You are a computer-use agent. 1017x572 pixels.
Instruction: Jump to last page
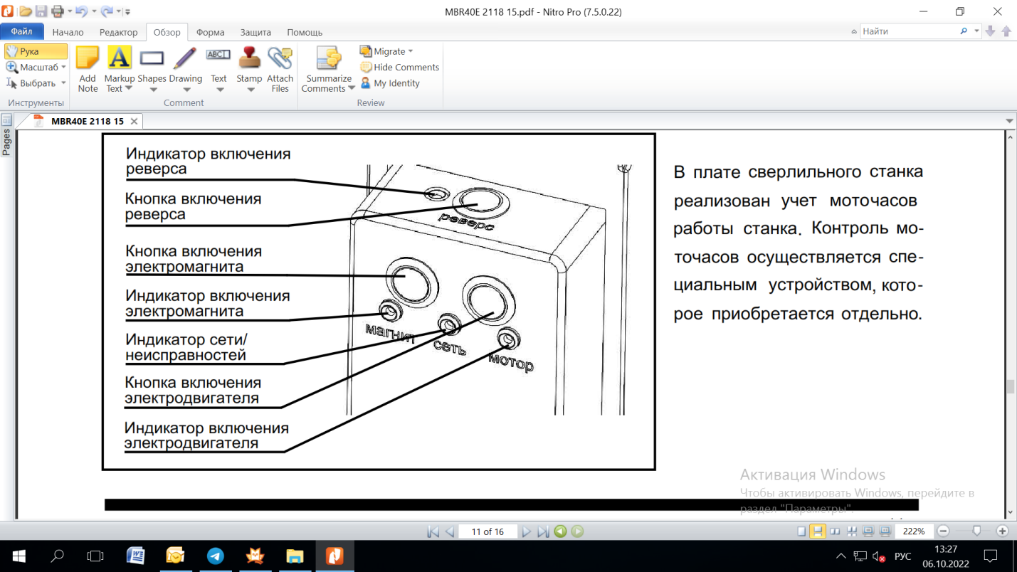[x=543, y=531]
